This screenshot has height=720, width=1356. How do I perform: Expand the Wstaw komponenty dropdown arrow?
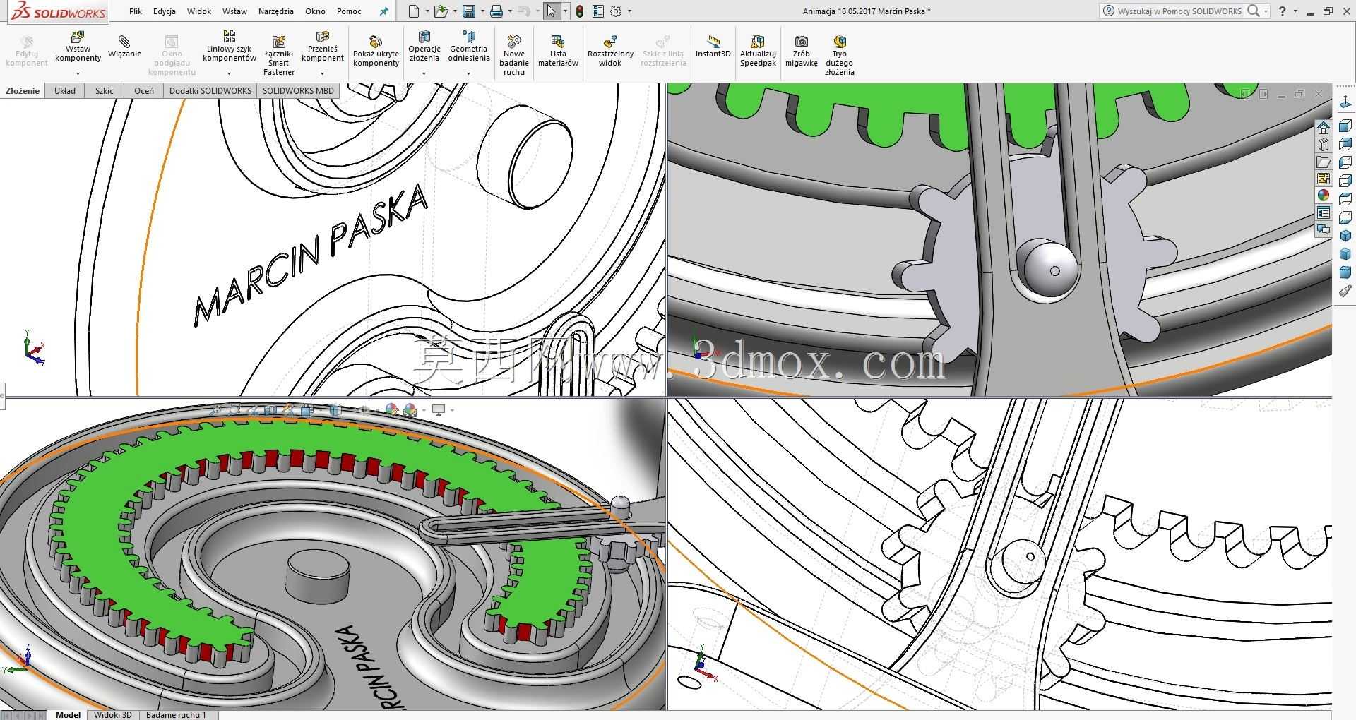78,73
